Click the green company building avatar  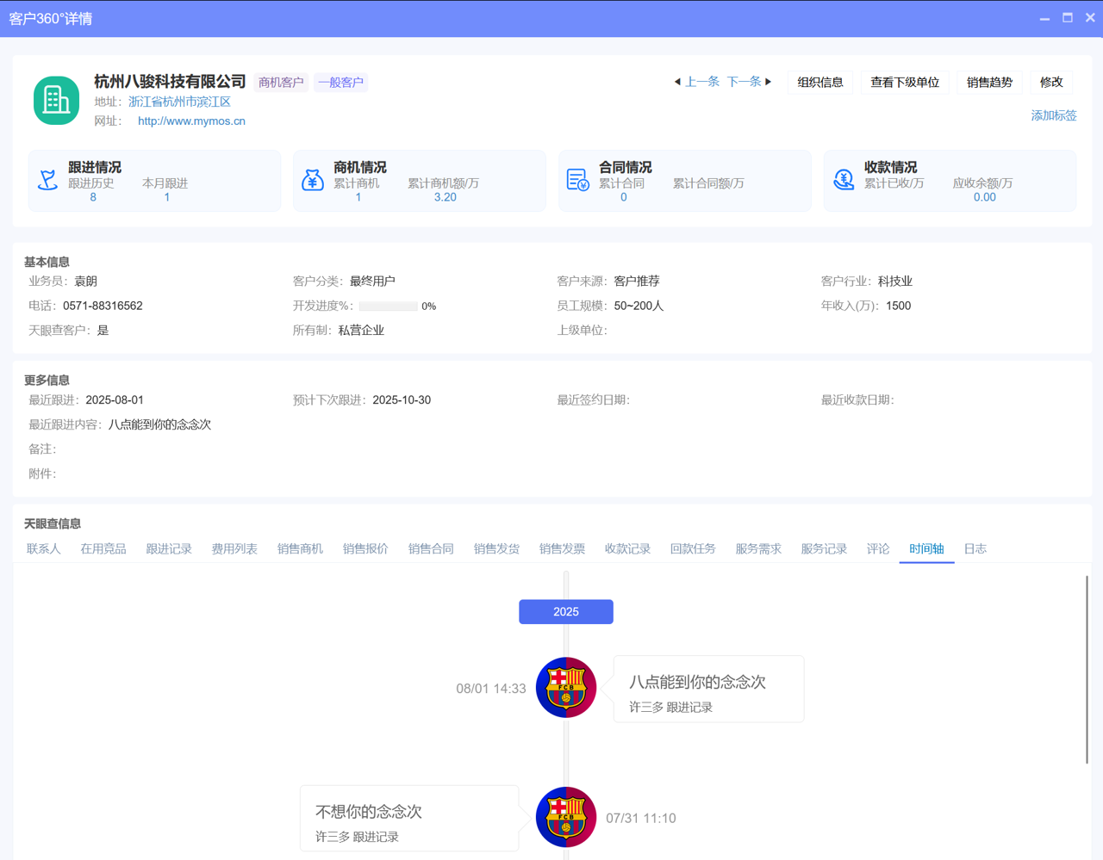click(55, 100)
